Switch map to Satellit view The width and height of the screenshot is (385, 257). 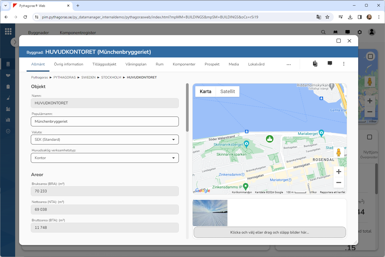click(227, 92)
